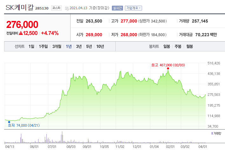Switch to 주봉 candlestick chart
Viewport: 225px width, 153px height.
pyautogui.click(x=178, y=46)
